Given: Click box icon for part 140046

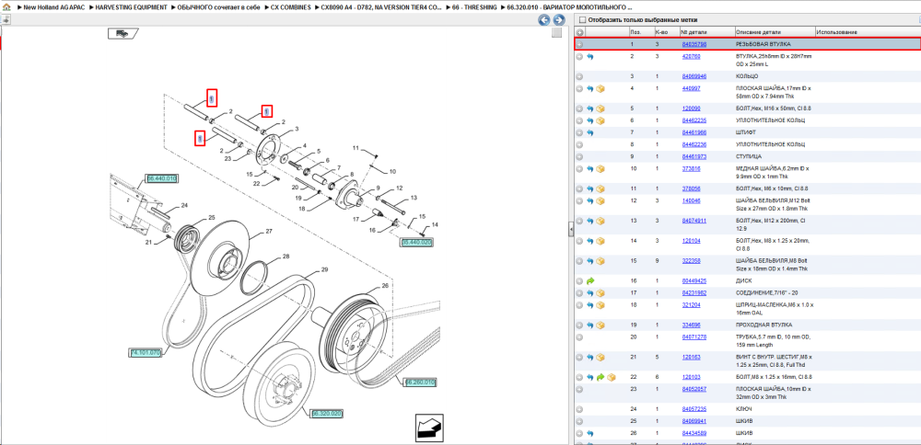Looking at the screenshot, I should [x=600, y=201].
